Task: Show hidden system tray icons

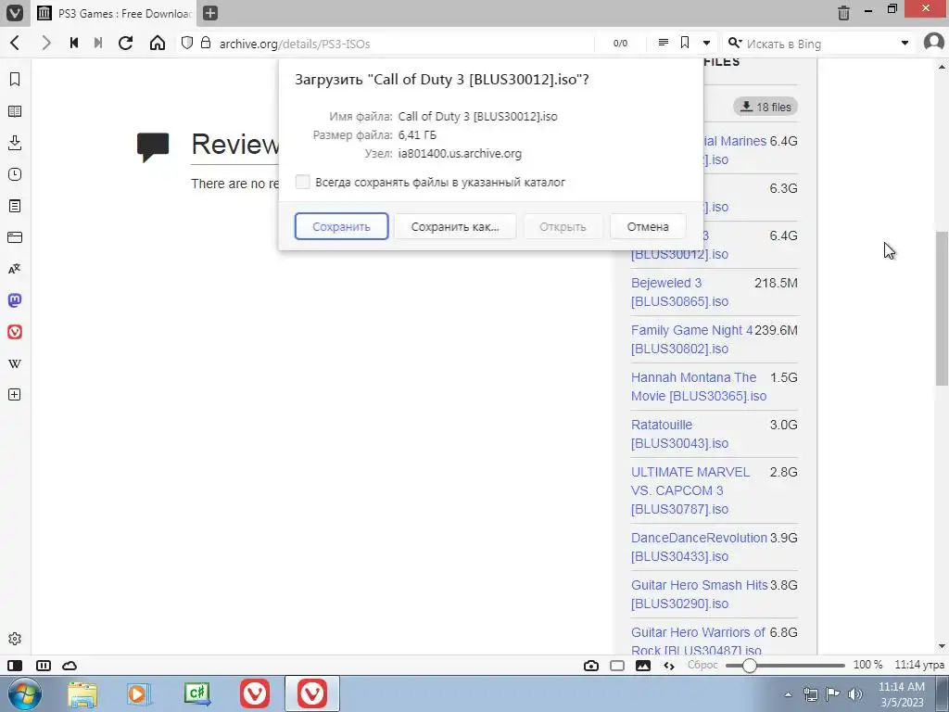Action: 788,694
